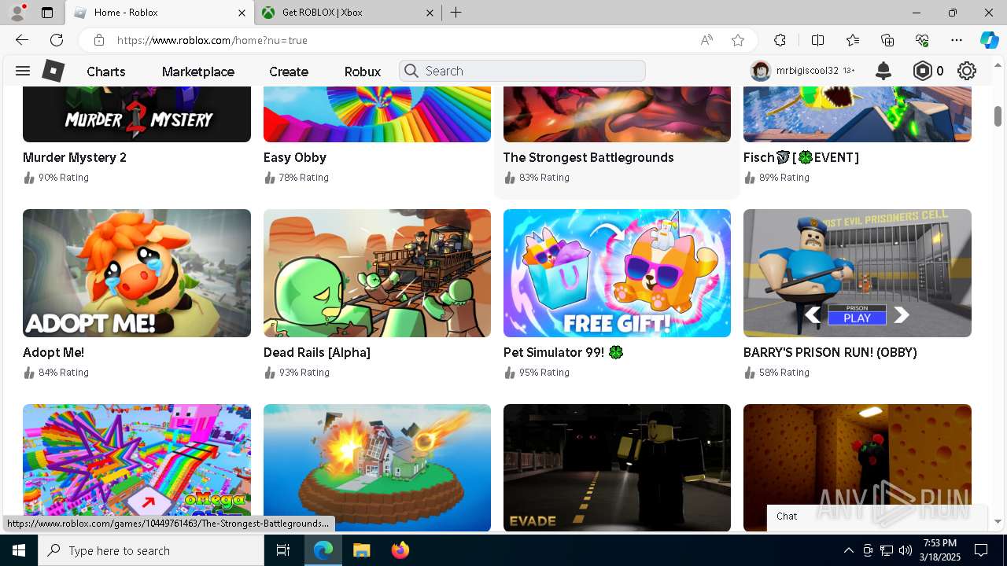View site information lock icon
This screenshot has width=1007, height=566.
99,40
